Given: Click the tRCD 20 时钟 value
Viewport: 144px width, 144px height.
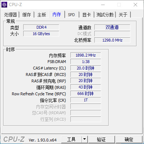Looking at the screenshot, I should click(86, 75).
